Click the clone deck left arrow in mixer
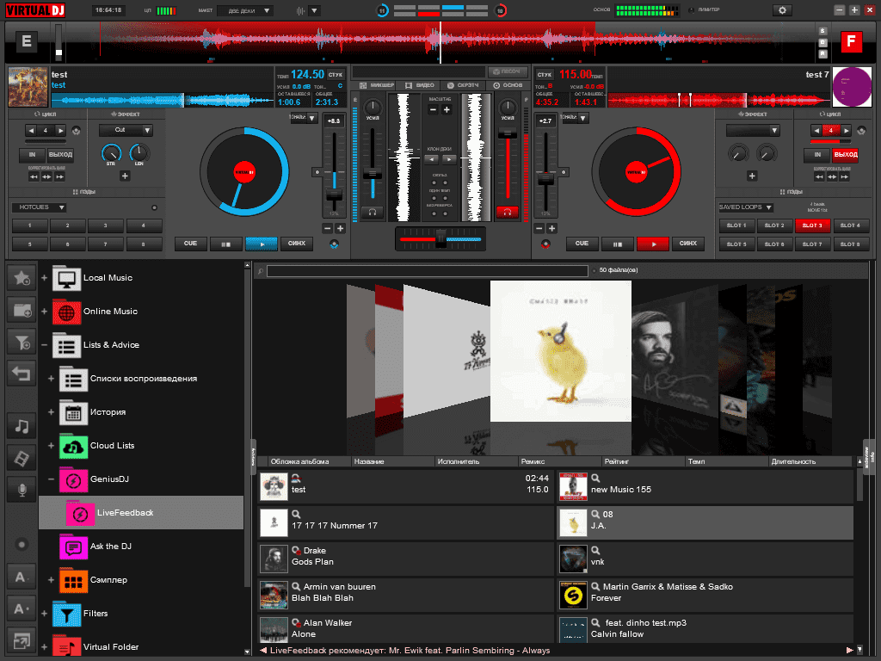 [x=431, y=159]
